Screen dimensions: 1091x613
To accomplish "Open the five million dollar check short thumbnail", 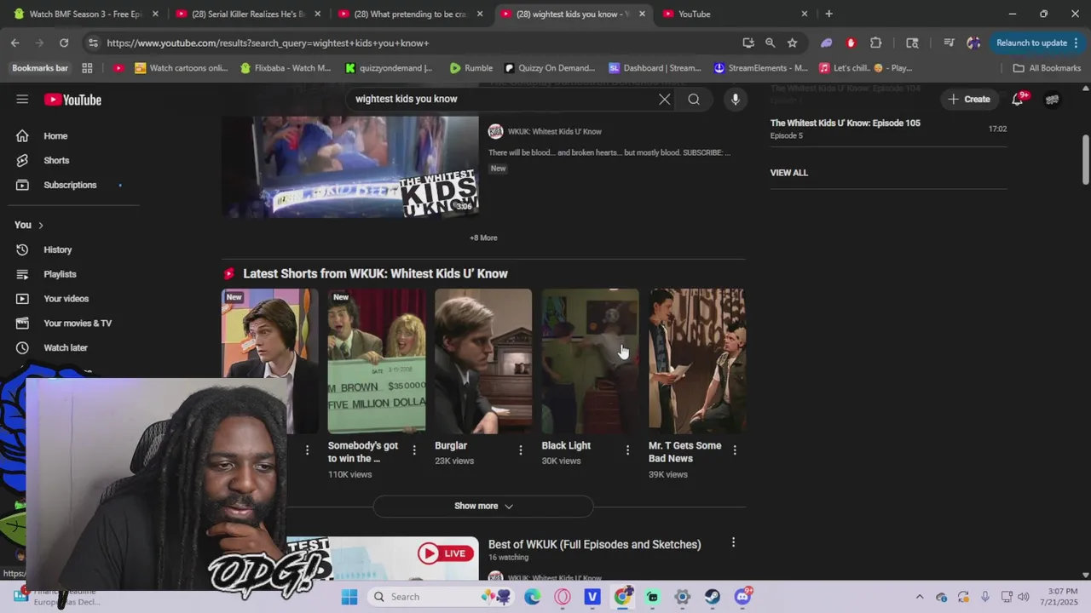I will click(x=377, y=361).
